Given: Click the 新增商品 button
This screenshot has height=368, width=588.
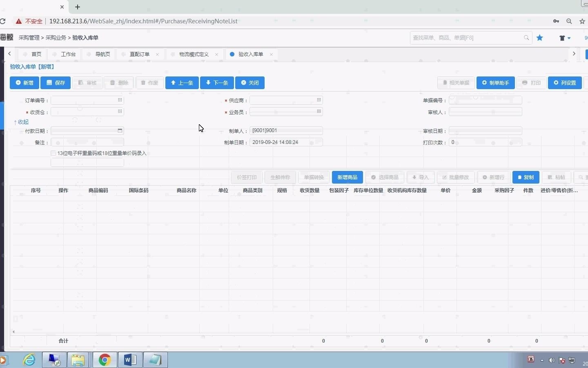Looking at the screenshot, I should coord(347,177).
